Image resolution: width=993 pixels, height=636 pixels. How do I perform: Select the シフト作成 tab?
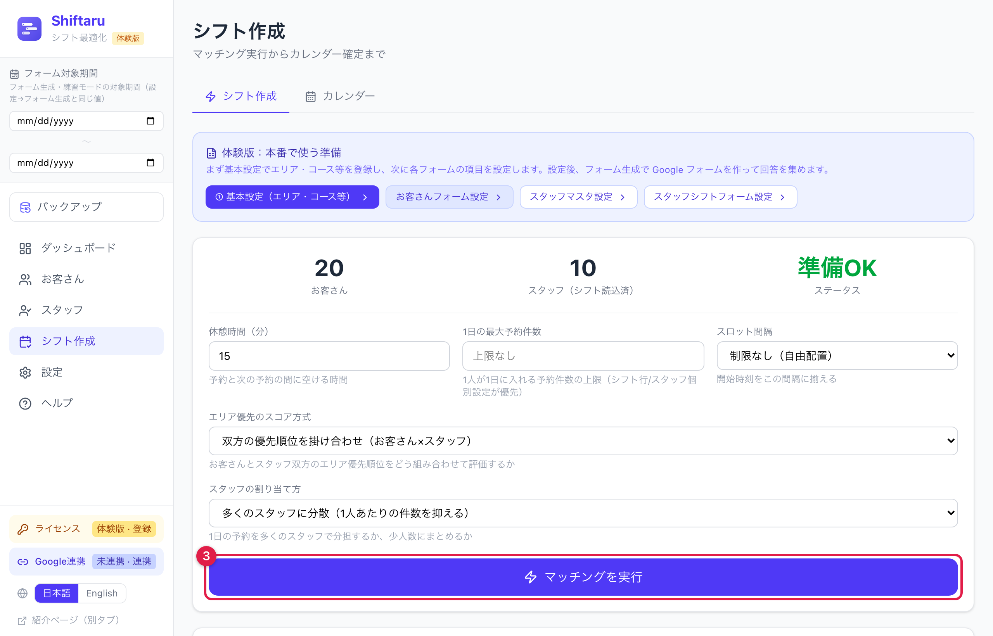click(241, 97)
